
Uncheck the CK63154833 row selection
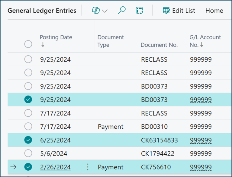point(28,140)
